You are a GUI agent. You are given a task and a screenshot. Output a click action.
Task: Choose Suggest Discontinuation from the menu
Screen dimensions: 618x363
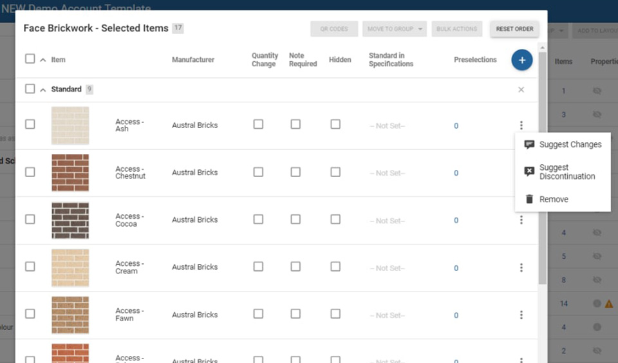point(563,172)
